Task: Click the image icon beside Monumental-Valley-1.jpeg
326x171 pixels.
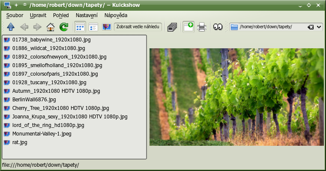Action: [x=7, y=134]
